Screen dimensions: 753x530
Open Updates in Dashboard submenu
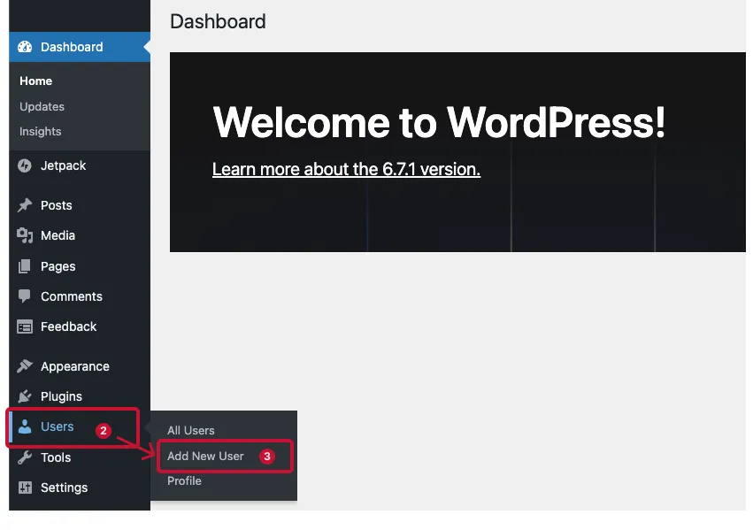point(42,106)
